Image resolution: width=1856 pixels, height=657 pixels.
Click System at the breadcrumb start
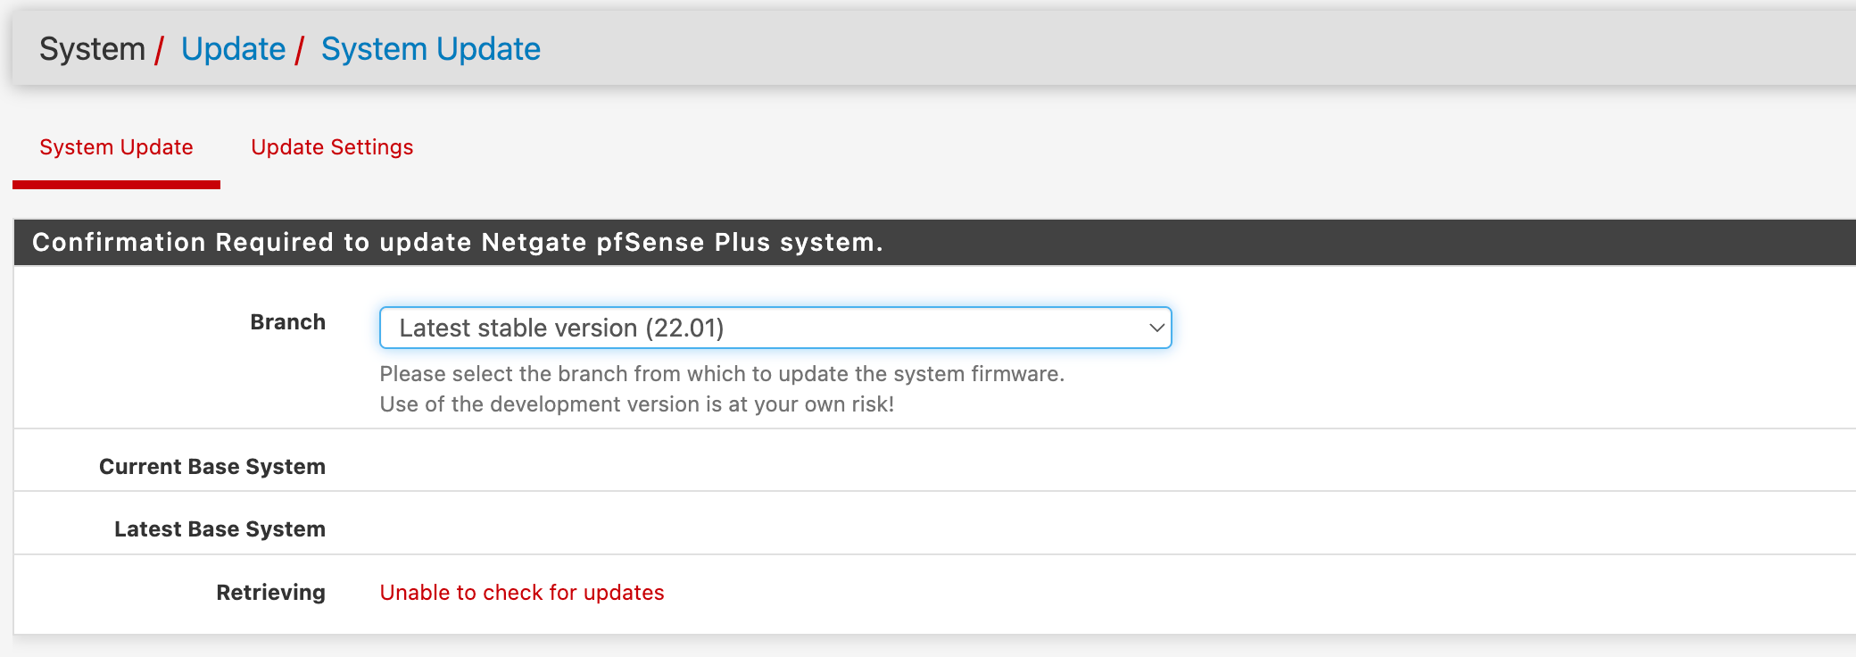[92, 49]
